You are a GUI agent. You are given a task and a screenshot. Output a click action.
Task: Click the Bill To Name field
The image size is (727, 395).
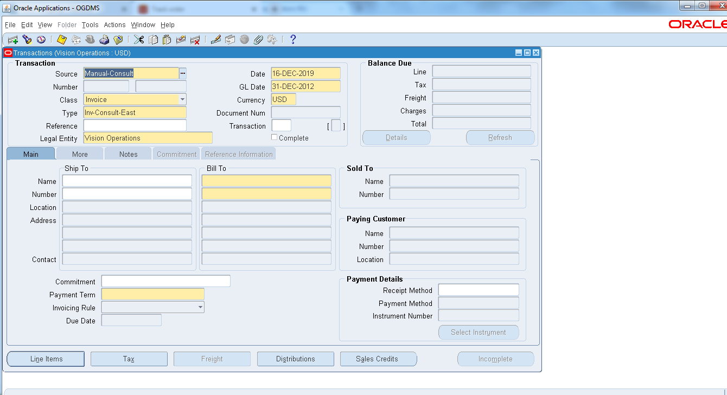coord(266,181)
